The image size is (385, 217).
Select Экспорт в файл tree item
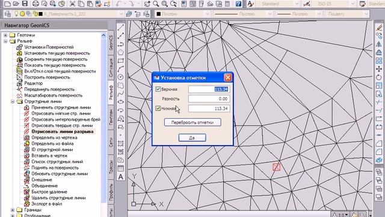click(47, 204)
